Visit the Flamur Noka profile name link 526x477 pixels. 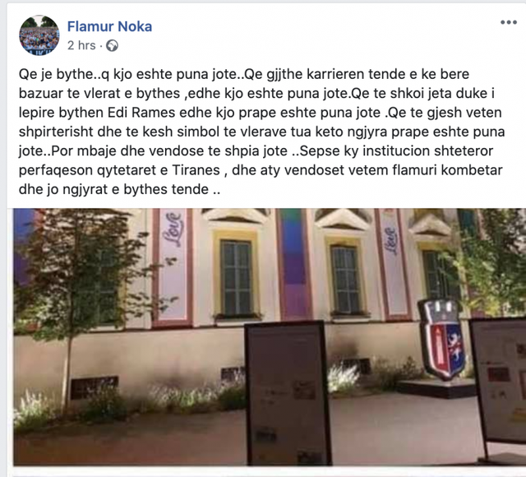pos(109,26)
